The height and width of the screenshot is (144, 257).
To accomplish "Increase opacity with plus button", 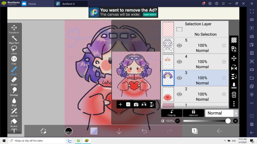I will pos(235,121).
